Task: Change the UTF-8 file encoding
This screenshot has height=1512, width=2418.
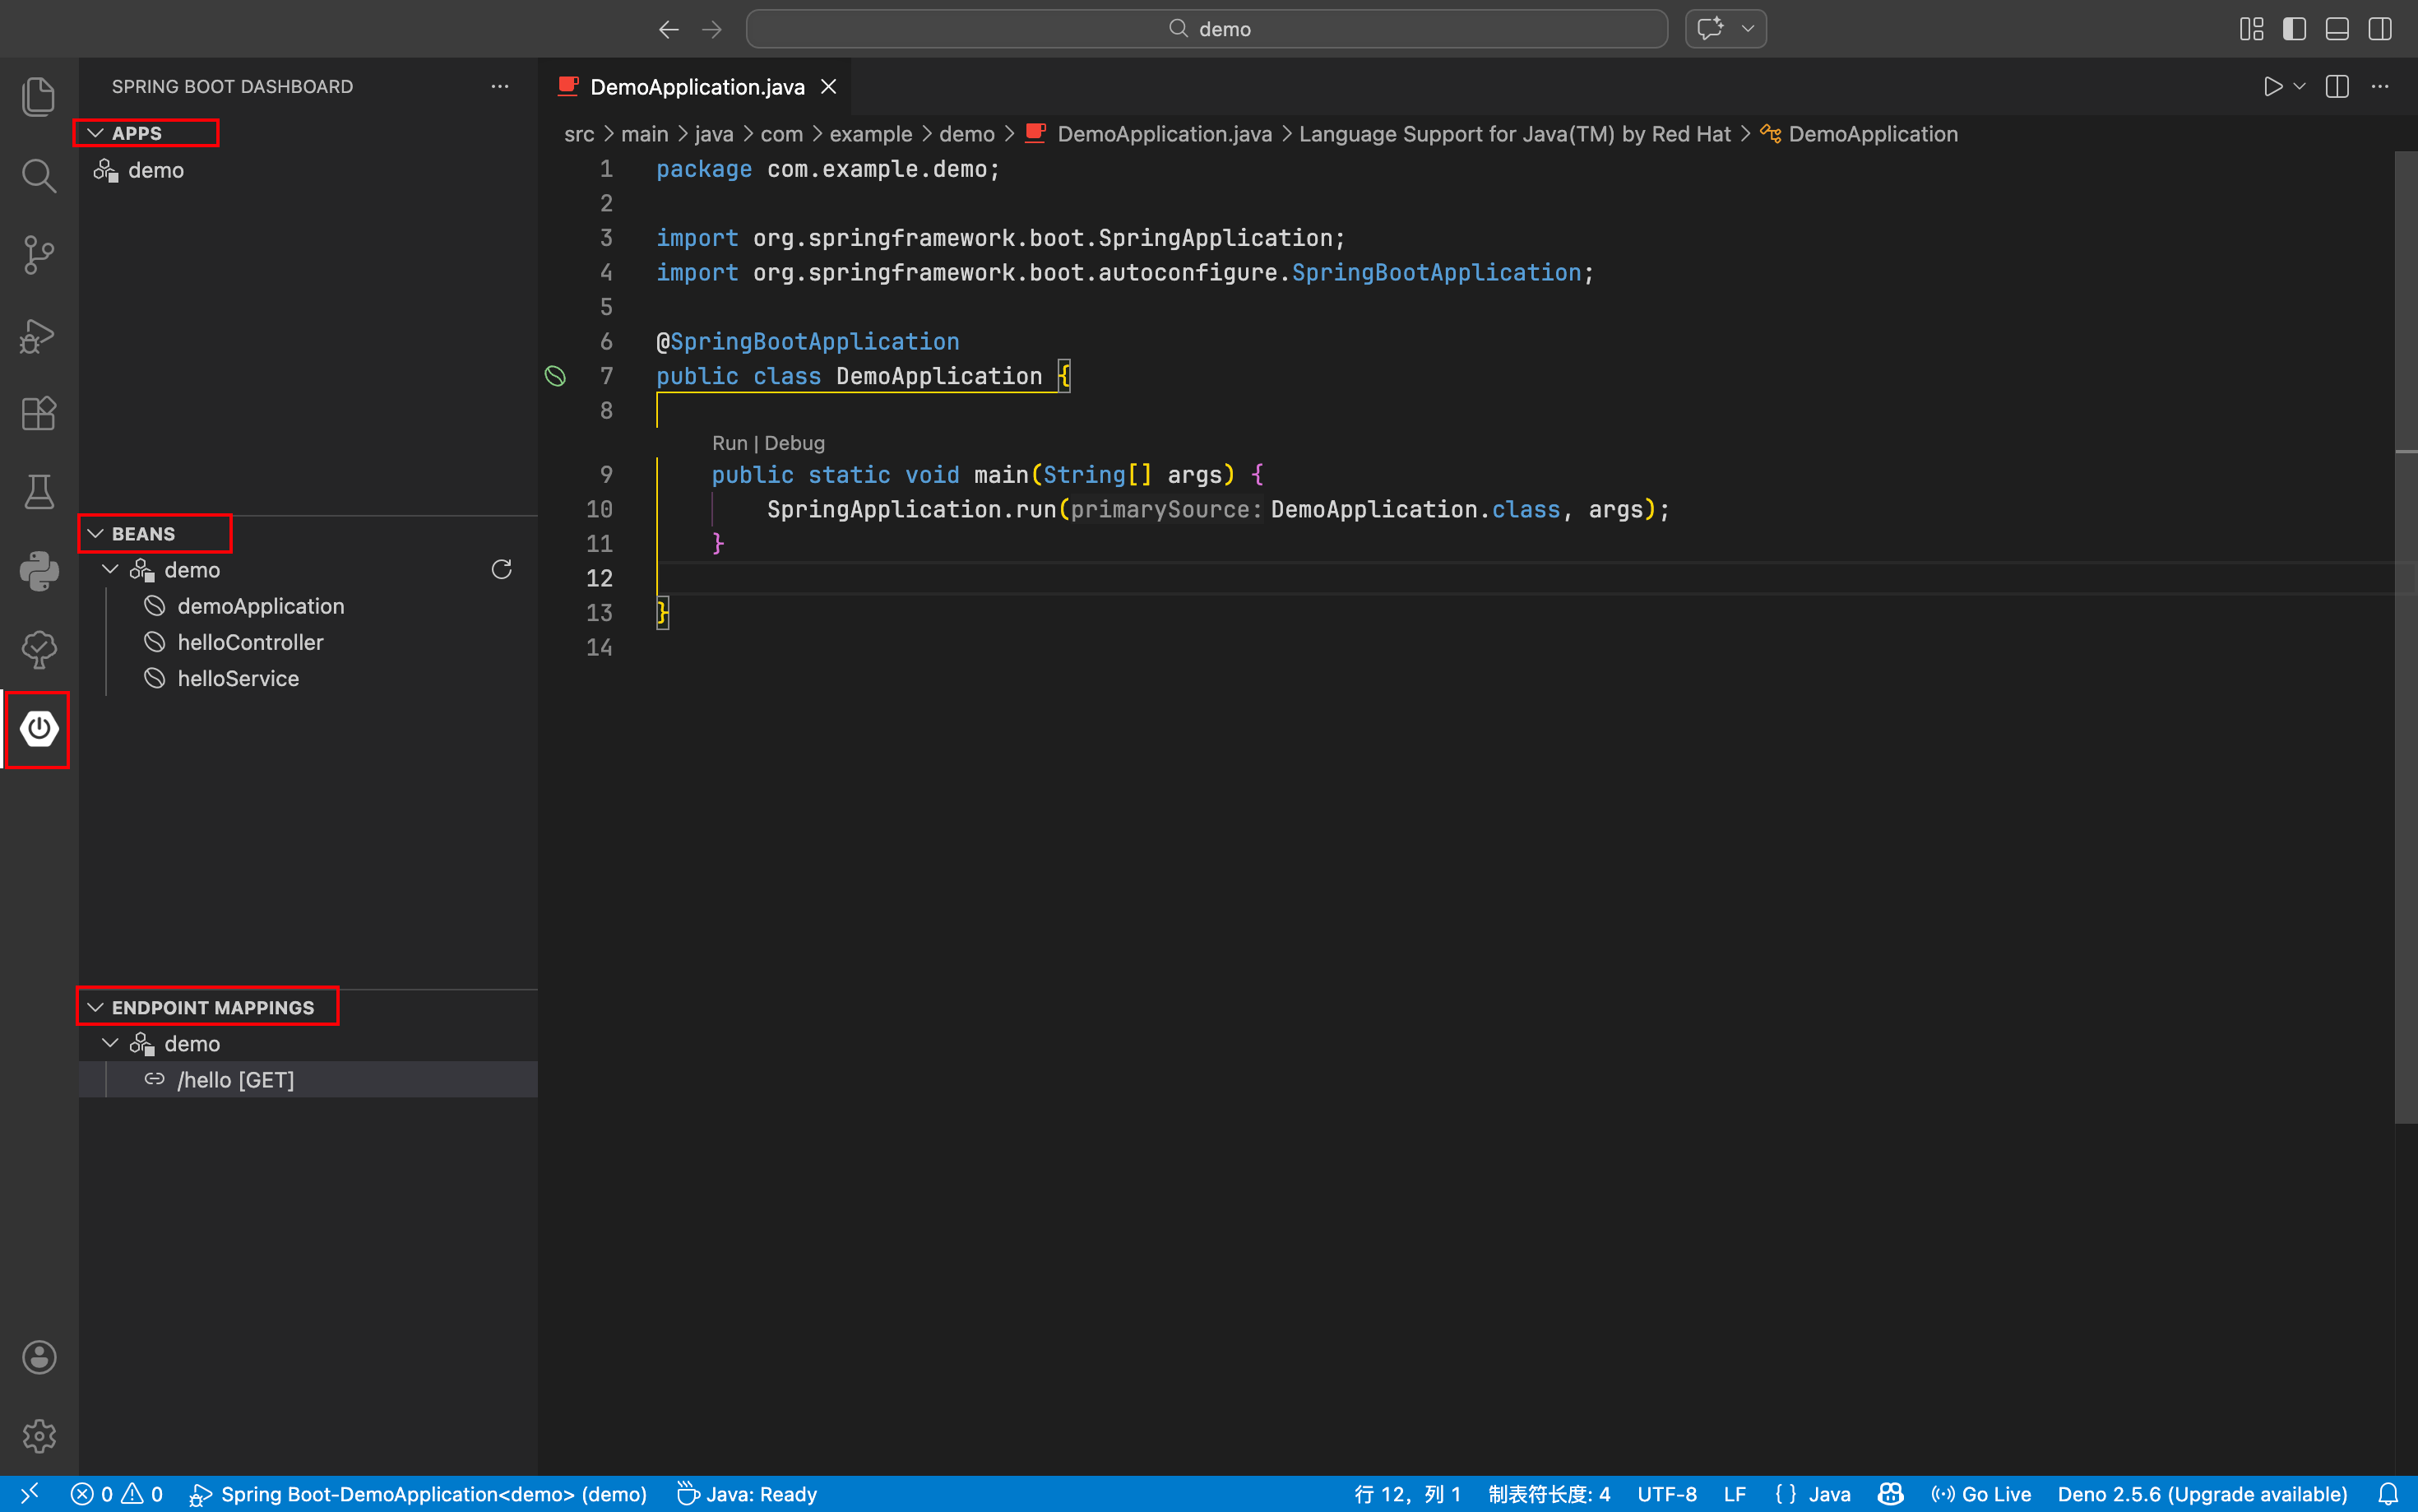Action: (x=1666, y=1494)
